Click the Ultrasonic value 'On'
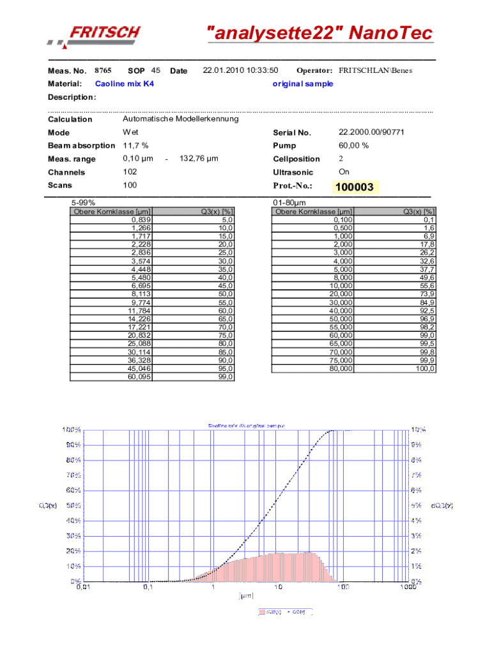 click(344, 171)
